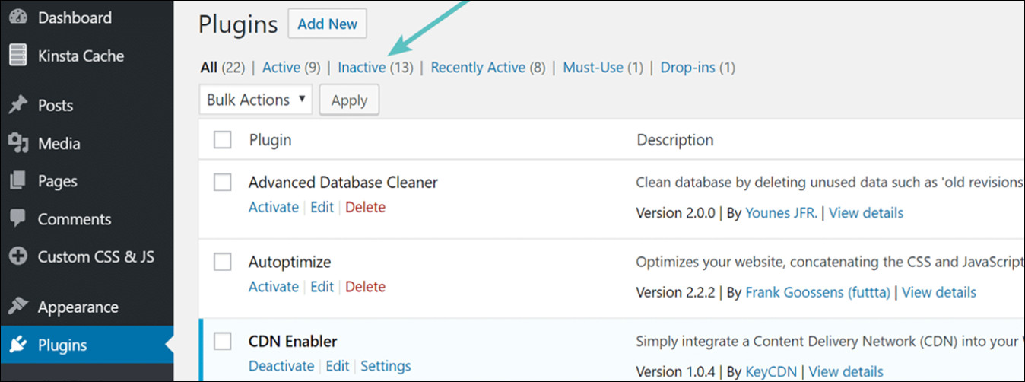The image size is (1025, 382).
Task: Tick the select-all checkbox beside Plugin header
Action: click(222, 140)
